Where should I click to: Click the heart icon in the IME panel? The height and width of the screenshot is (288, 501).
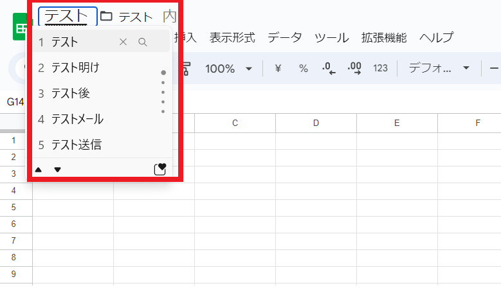point(161,169)
